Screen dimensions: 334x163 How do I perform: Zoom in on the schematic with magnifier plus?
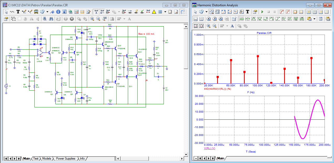tap(92, 19)
